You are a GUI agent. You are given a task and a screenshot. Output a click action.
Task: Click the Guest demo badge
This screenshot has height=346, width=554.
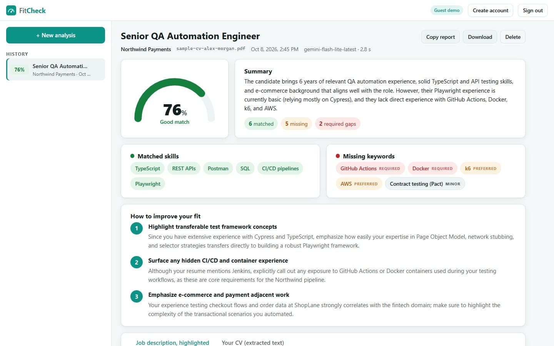click(447, 10)
